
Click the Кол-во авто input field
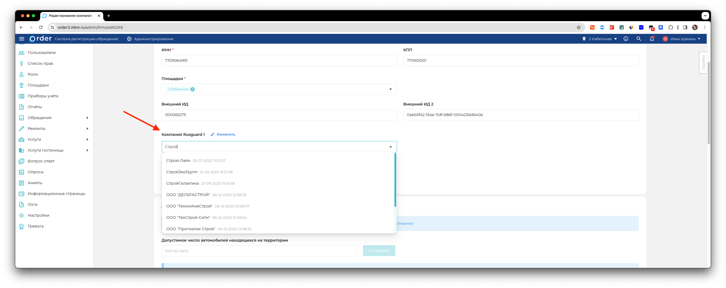[258, 251]
